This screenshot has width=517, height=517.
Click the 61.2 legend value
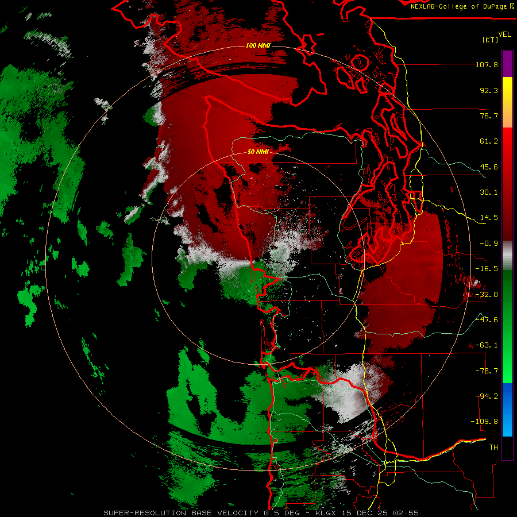(489, 141)
